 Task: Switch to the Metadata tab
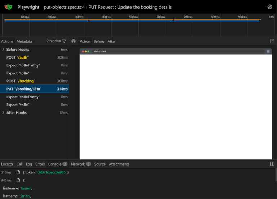point(25,41)
